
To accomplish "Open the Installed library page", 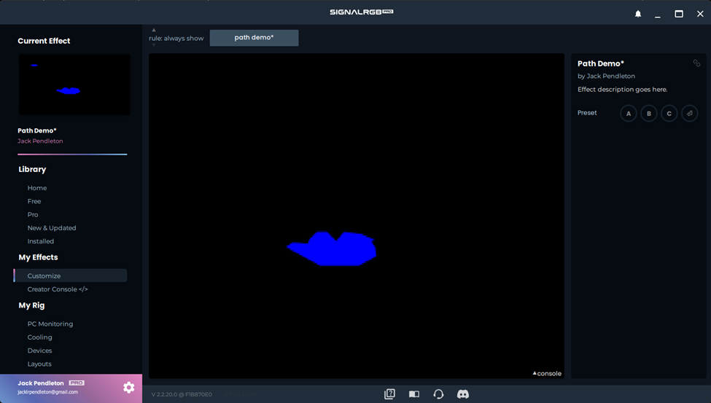I will (x=41, y=241).
